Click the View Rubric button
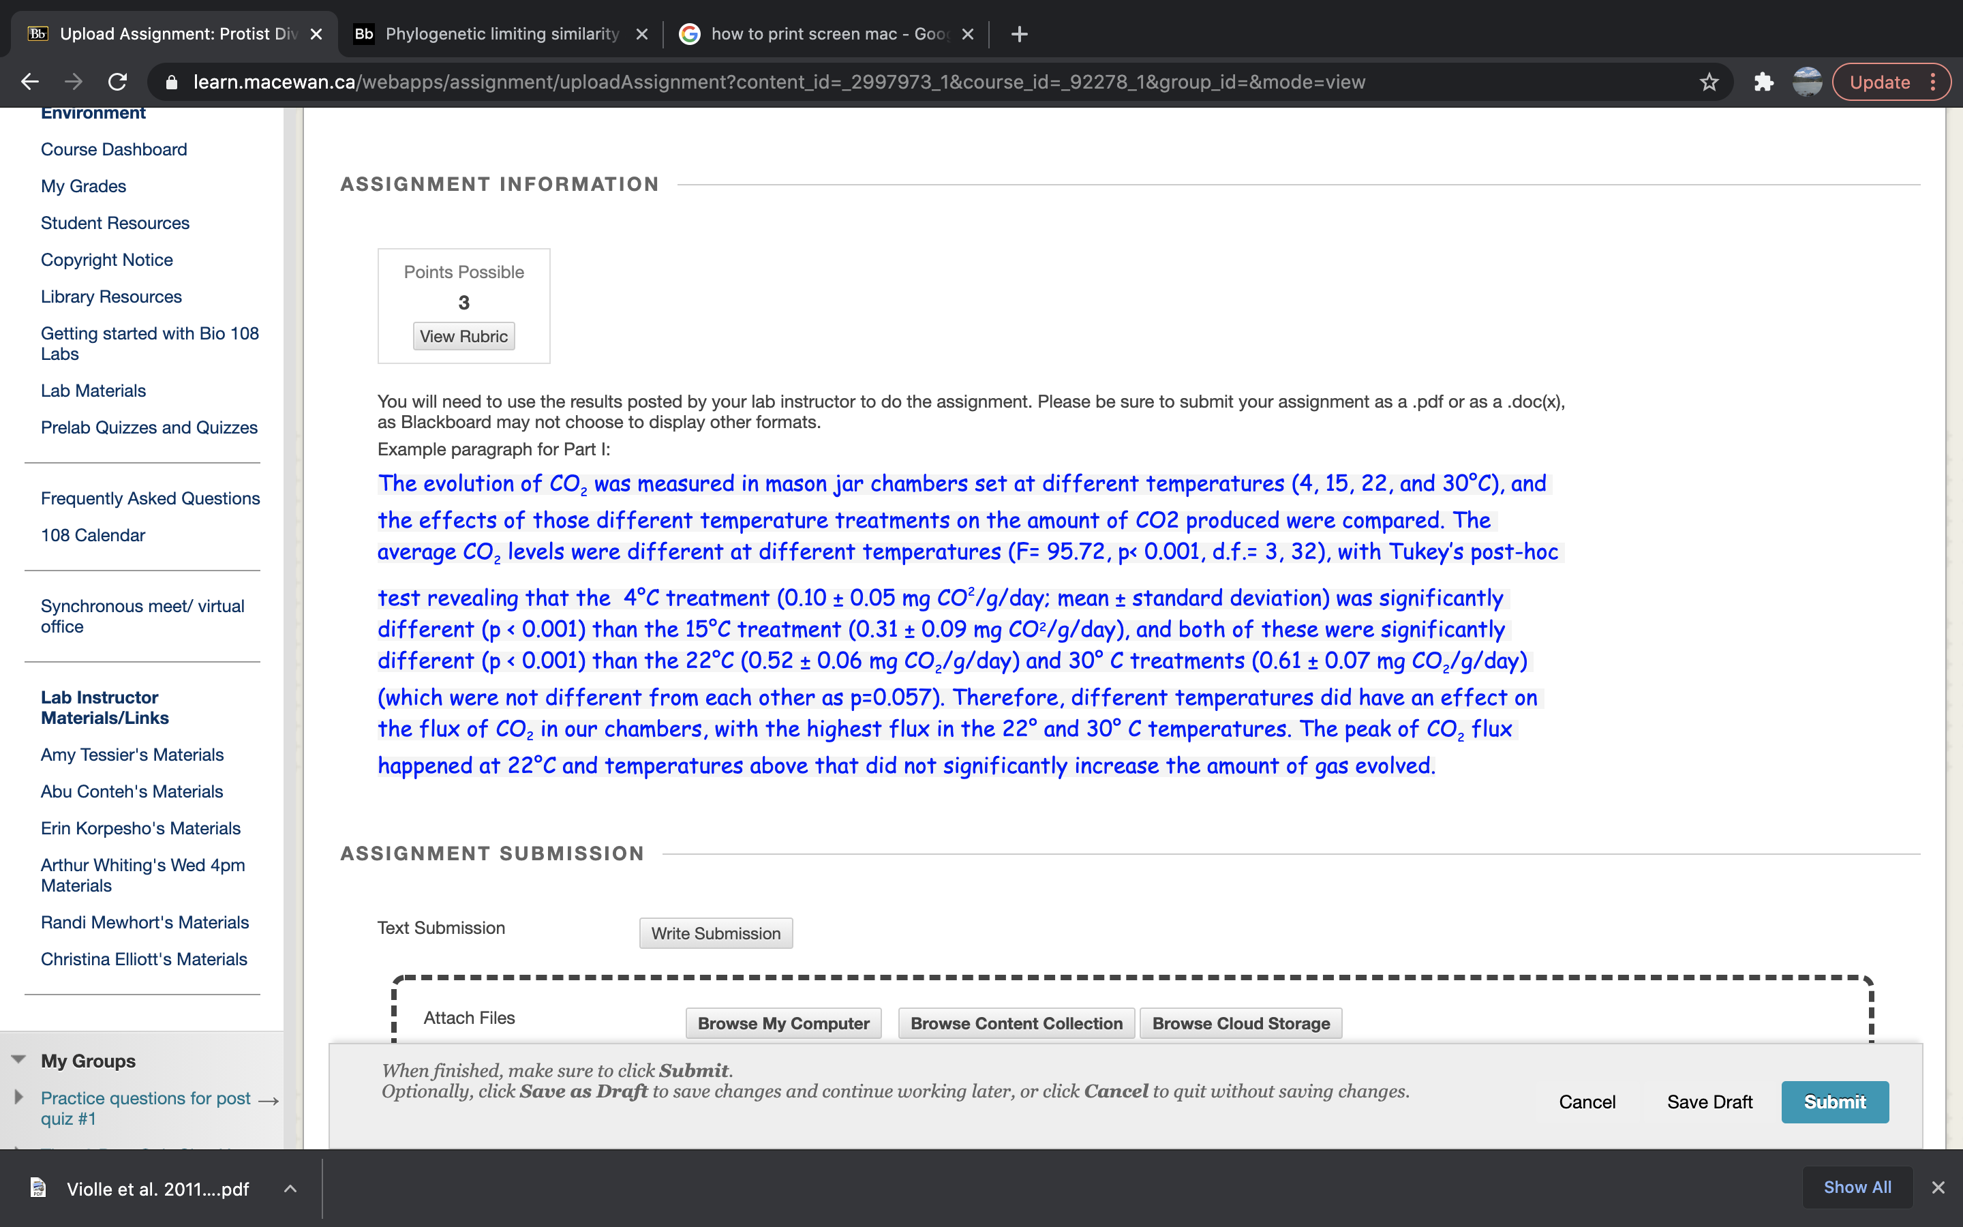The image size is (1963, 1227). click(x=463, y=336)
